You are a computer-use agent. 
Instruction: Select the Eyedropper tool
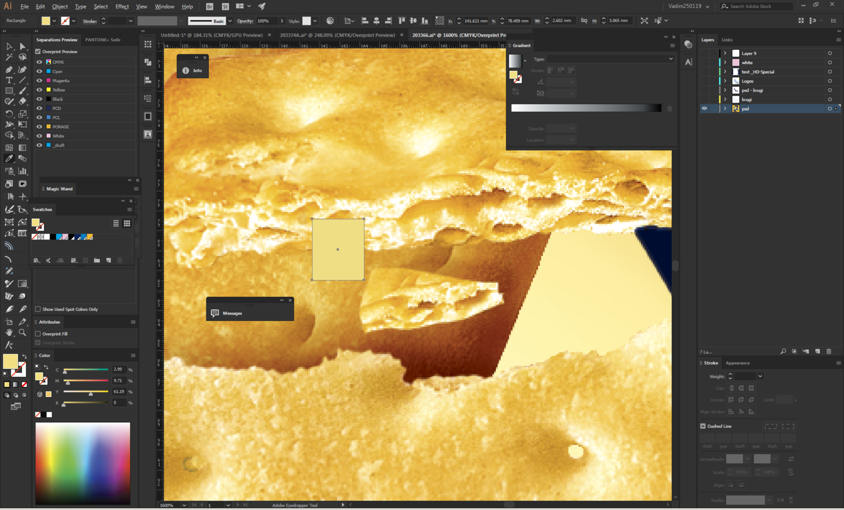9,159
